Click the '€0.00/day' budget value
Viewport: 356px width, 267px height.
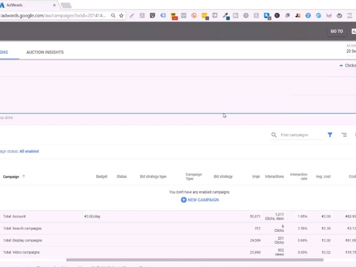pos(92,216)
